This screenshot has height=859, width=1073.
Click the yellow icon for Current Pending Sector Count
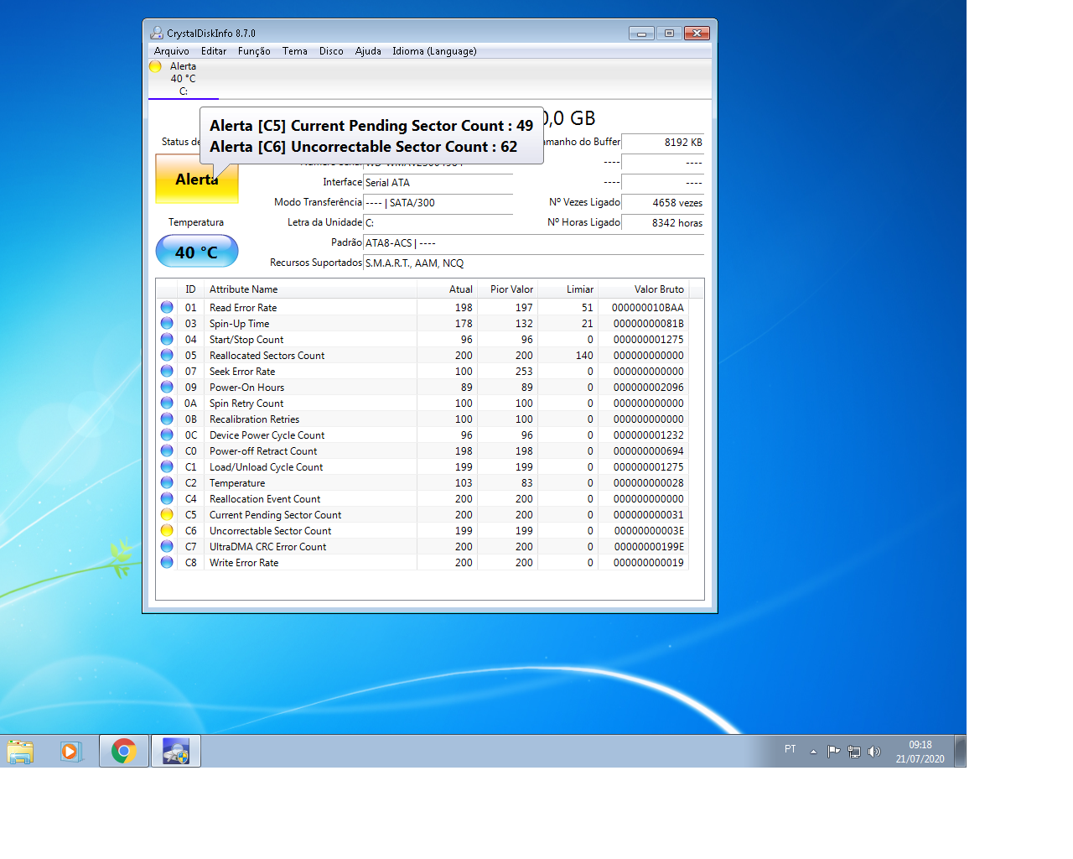pyautogui.click(x=167, y=514)
